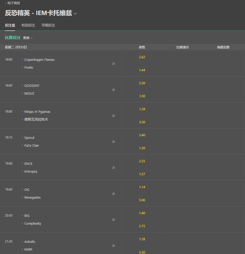Click the statistics icon for Copenhagen Flames vs Fnatic
The image size is (245, 254).
click(x=113, y=63)
